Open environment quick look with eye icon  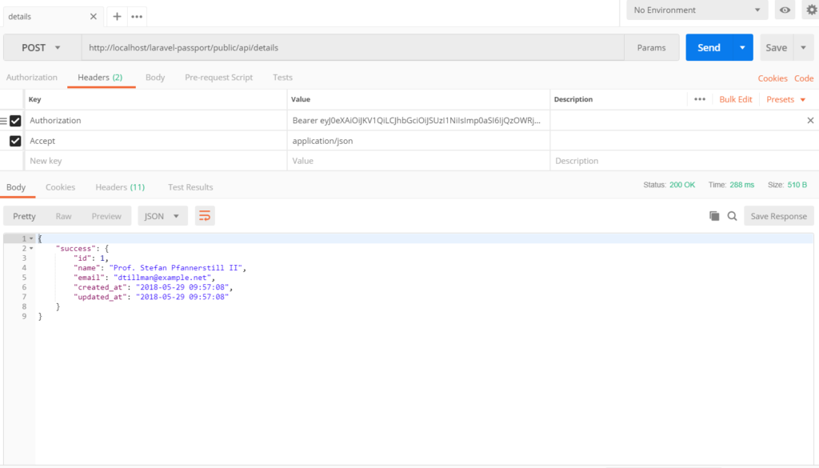(x=785, y=10)
